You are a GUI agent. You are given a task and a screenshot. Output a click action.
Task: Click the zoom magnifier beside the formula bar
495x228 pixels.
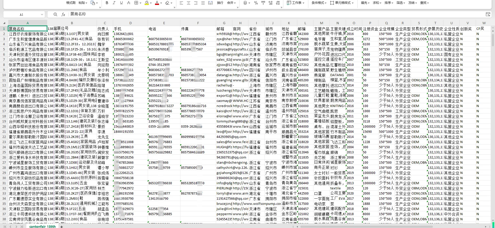click(55, 14)
